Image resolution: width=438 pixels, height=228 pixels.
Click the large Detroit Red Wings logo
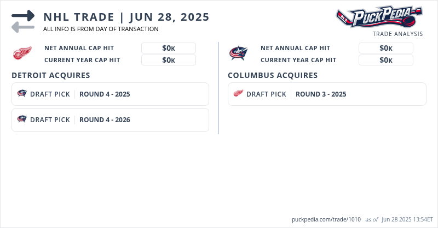[x=22, y=53]
